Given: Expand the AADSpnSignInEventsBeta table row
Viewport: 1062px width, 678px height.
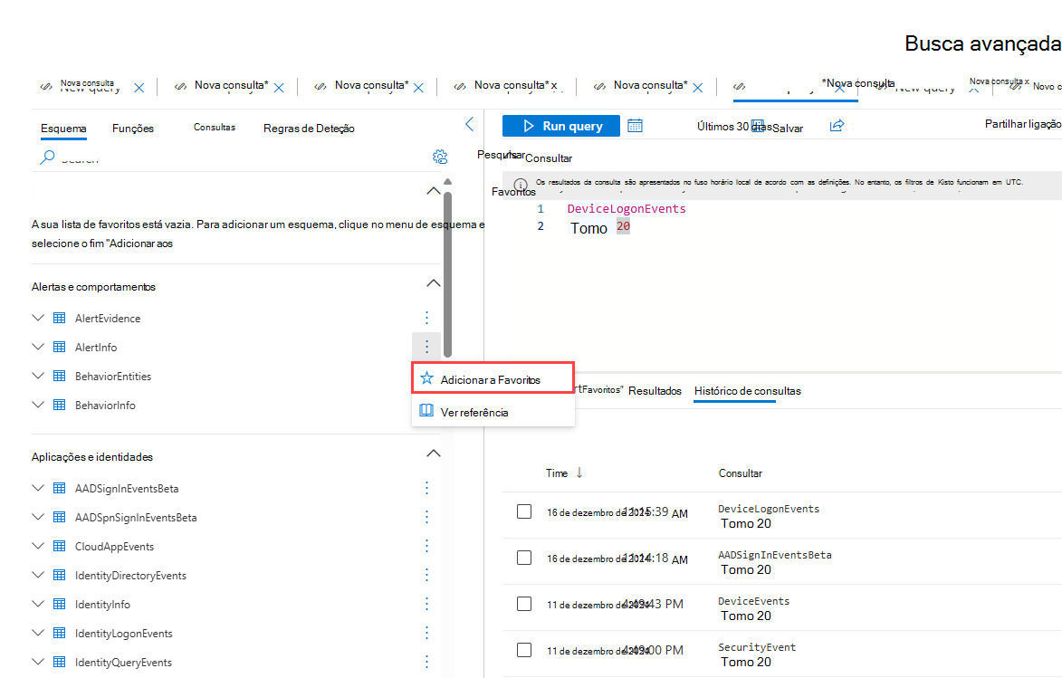Looking at the screenshot, I should point(38,517).
